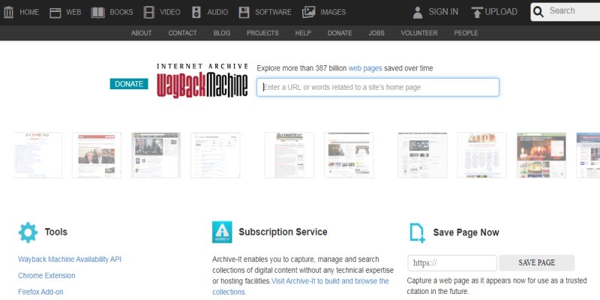Open the PEOPLE link

(466, 33)
